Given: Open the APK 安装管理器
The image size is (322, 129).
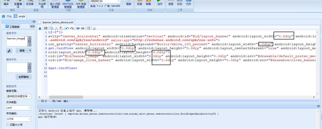Looking at the screenshot, I should (81, 4).
